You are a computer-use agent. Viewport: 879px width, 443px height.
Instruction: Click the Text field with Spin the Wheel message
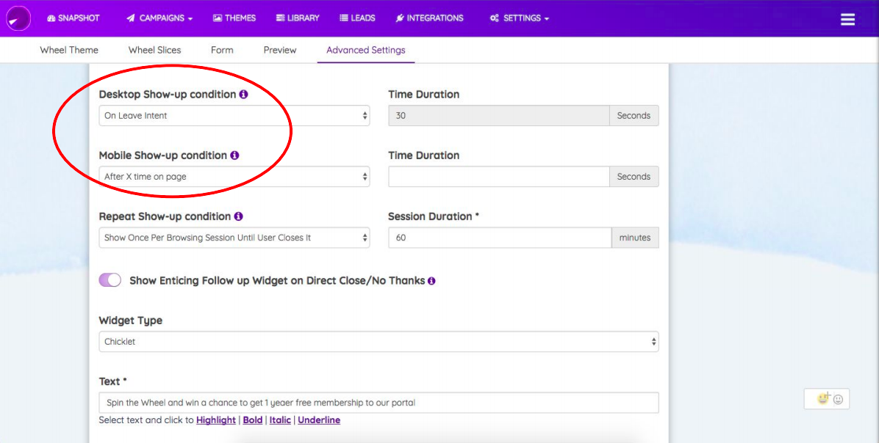coord(379,403)
